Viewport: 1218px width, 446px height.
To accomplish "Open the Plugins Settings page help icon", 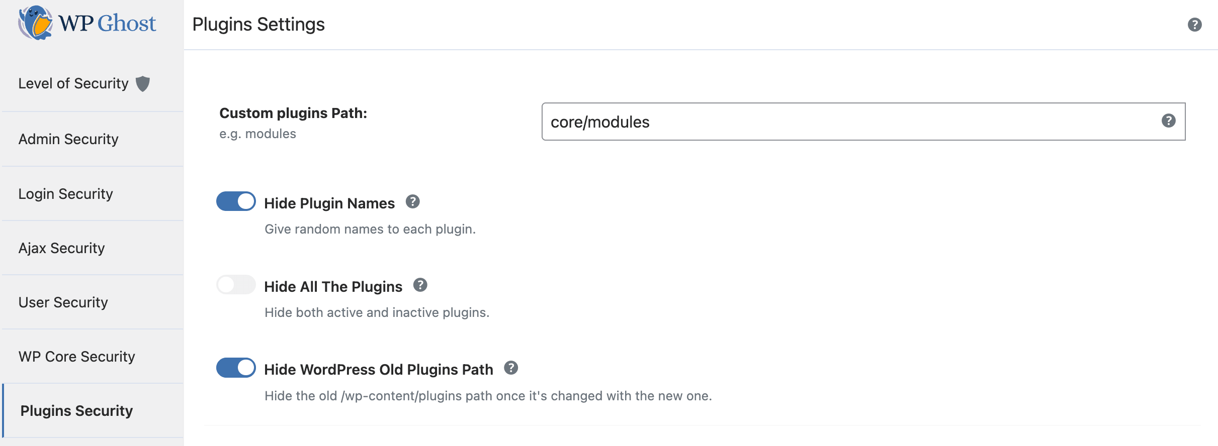I will (x=1196, y=25).
